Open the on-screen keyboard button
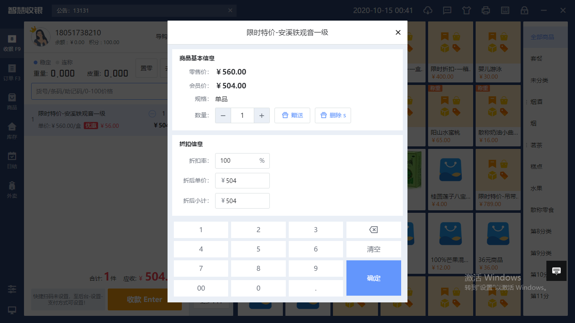Screen dimensions: 575x323 tap(556, 271)
